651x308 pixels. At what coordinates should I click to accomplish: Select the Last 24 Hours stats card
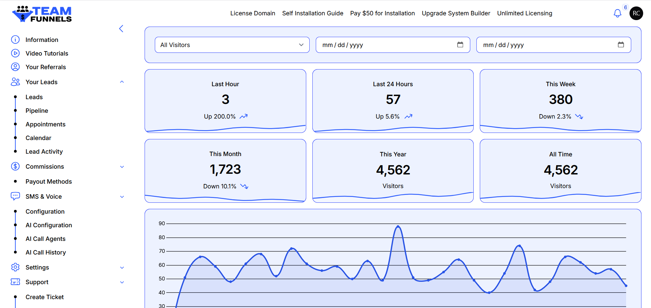click(393, 101)
